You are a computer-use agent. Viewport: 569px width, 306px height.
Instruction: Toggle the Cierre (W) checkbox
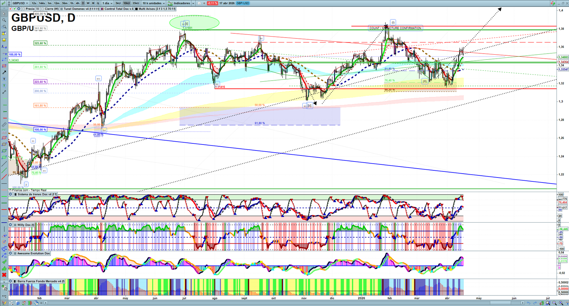coord(43,9)
